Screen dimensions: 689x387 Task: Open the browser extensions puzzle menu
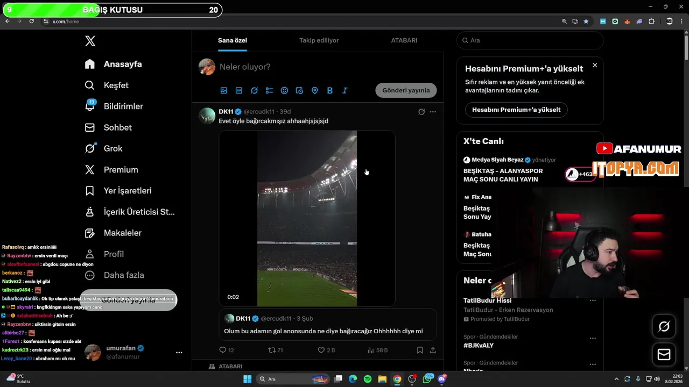[652, 21]
